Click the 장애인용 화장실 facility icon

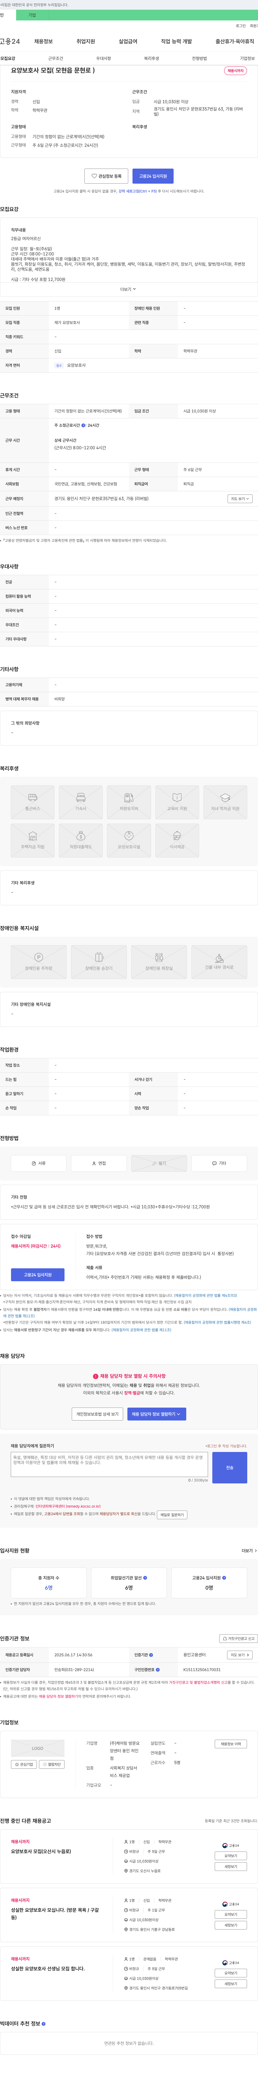coord(159,962)
